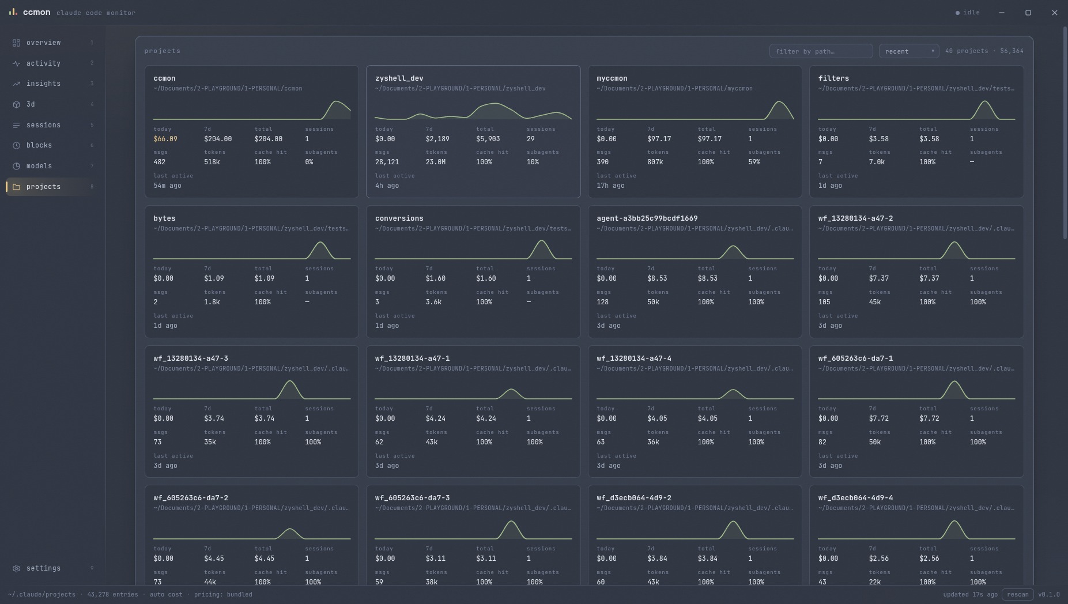
Task: Focus the filter by path field
Action: (821, 51)
